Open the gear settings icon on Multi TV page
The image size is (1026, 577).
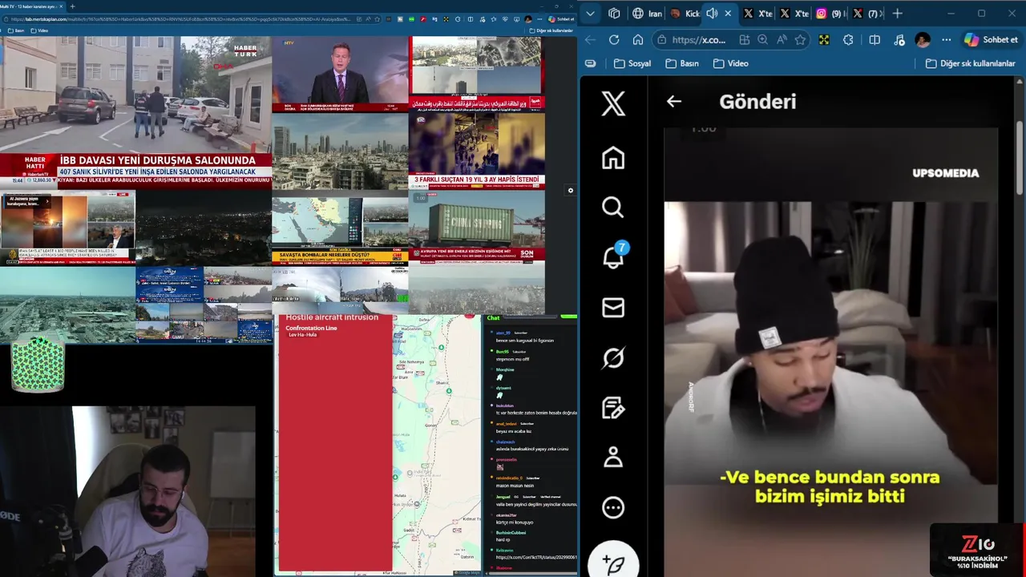pyautogui.click(x=571, y=191)
